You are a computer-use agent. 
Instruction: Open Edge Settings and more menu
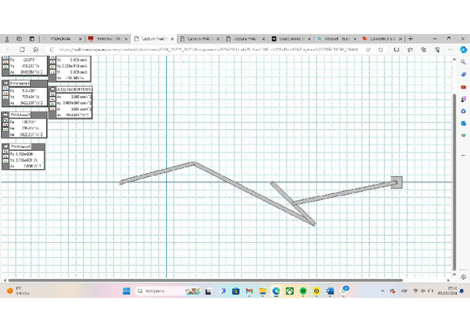[451, 50]
